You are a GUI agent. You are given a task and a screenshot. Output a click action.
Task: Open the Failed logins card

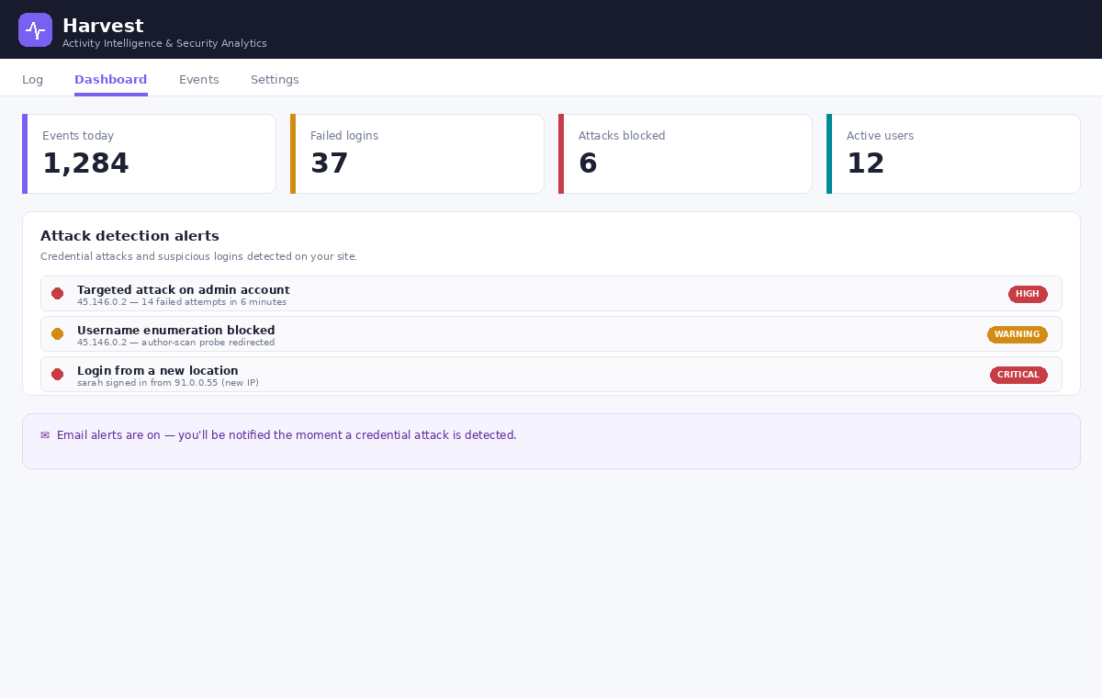coord(417,154)
